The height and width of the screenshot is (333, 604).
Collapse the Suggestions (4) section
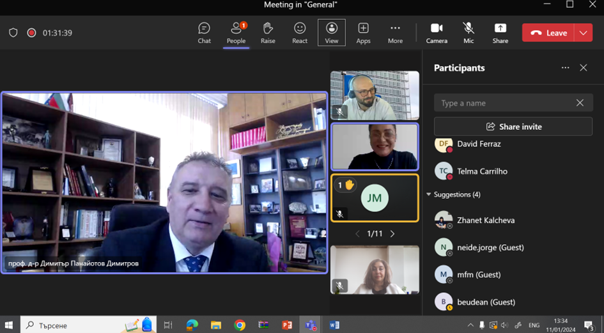tap(429, 194)
